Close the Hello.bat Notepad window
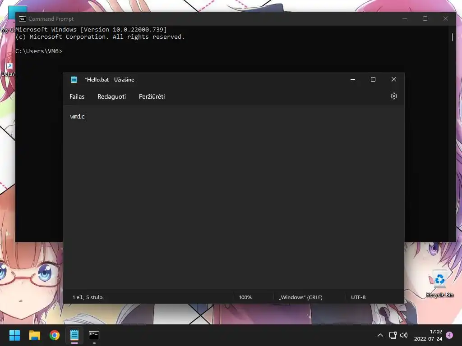 pyautogui.click(x=393, y=79)
